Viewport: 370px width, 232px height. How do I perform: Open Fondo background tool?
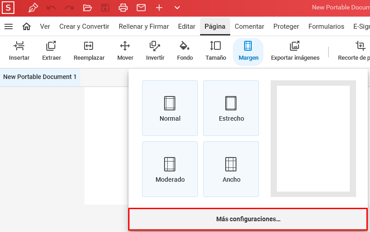[x=185, y=51]
